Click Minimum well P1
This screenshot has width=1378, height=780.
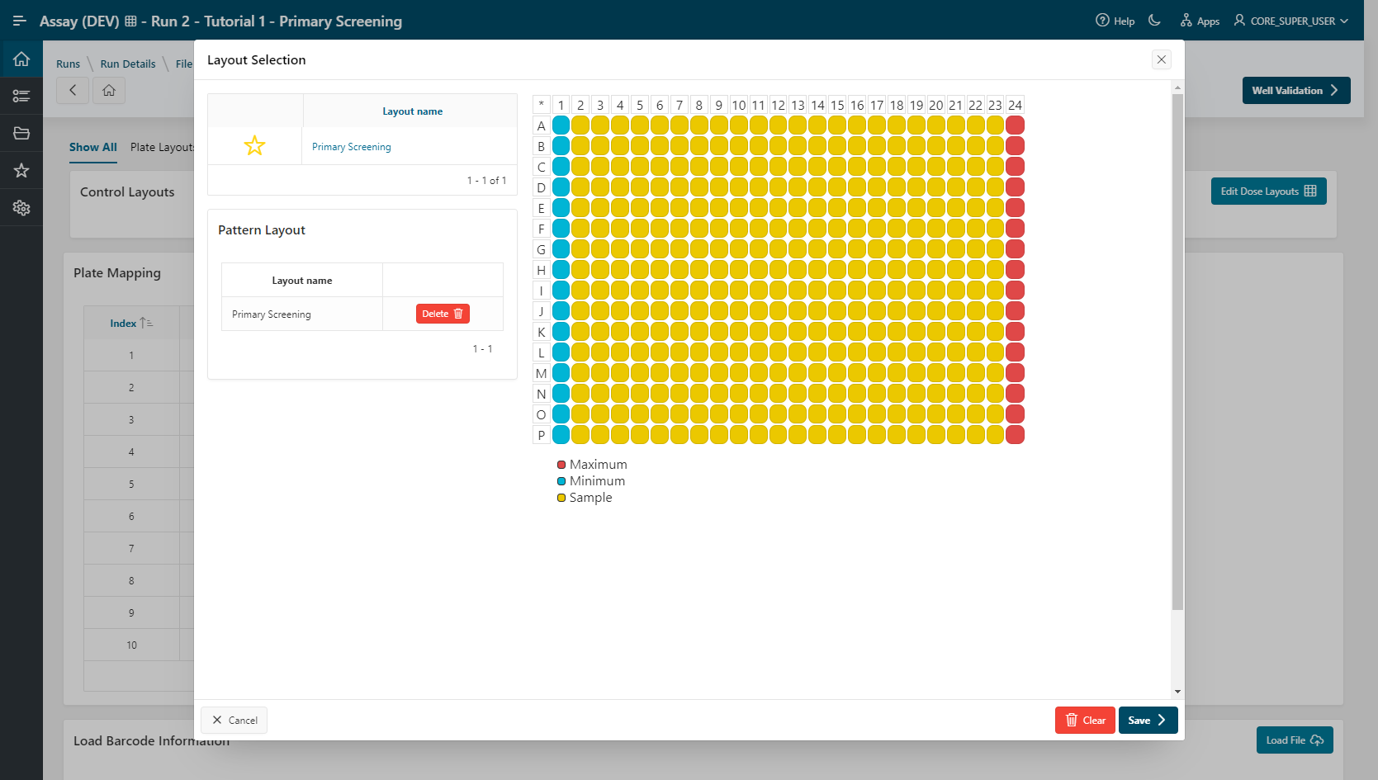pos(561,435)
